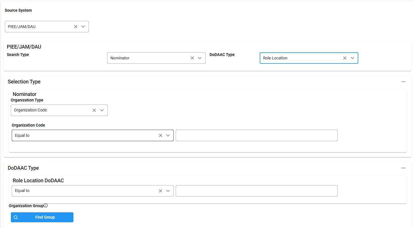Clear the Nominator Search Type value
414x228 pixels.
pyautogui.click(x=192, y=58)
